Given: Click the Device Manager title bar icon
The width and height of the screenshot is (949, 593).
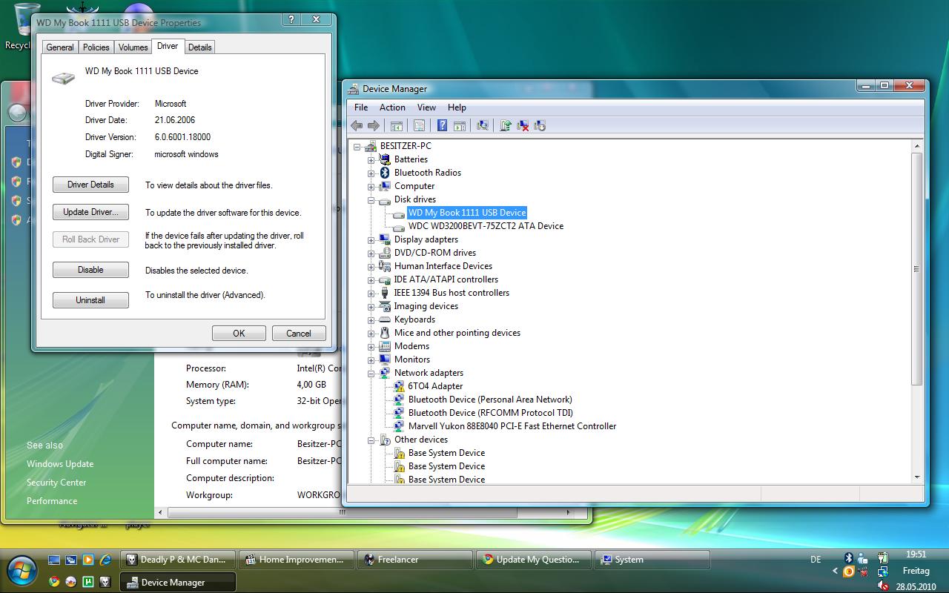Looking at the screenshot, I should [353, 89].
